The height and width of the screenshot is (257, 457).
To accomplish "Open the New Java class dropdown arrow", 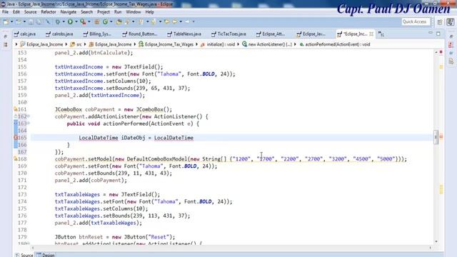I will click(x=111, y=22).
